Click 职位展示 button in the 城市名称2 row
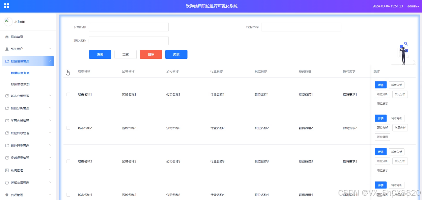 383,137
